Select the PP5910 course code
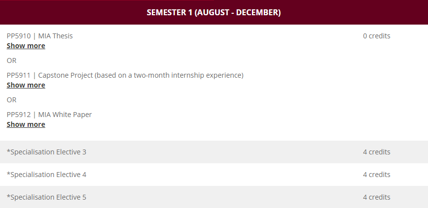The image size is (428, 208). [x=19, y=36]
